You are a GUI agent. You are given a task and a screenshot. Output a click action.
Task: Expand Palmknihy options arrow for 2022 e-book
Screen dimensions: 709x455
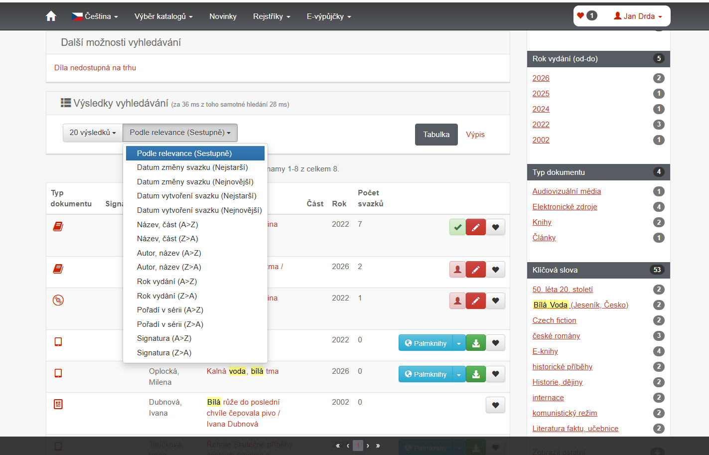[459, 343]
